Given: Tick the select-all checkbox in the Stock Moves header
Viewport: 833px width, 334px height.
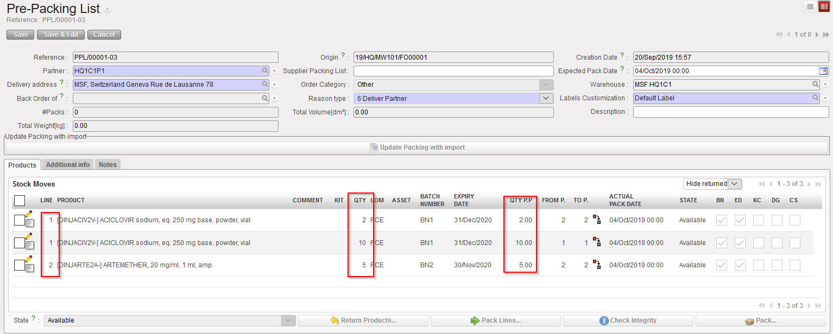Looking at the screenshot, I should click(20, 201).
